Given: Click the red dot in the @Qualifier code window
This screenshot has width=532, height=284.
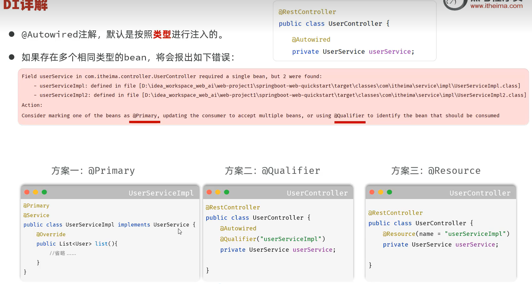Looking at the screenshot, I should (x=209, y=192).
